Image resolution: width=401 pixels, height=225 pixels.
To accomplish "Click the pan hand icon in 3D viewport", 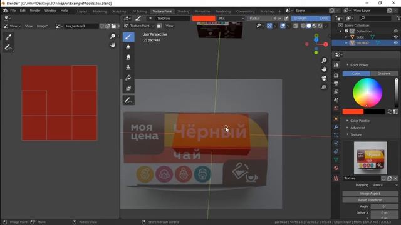I will (324, 69).
